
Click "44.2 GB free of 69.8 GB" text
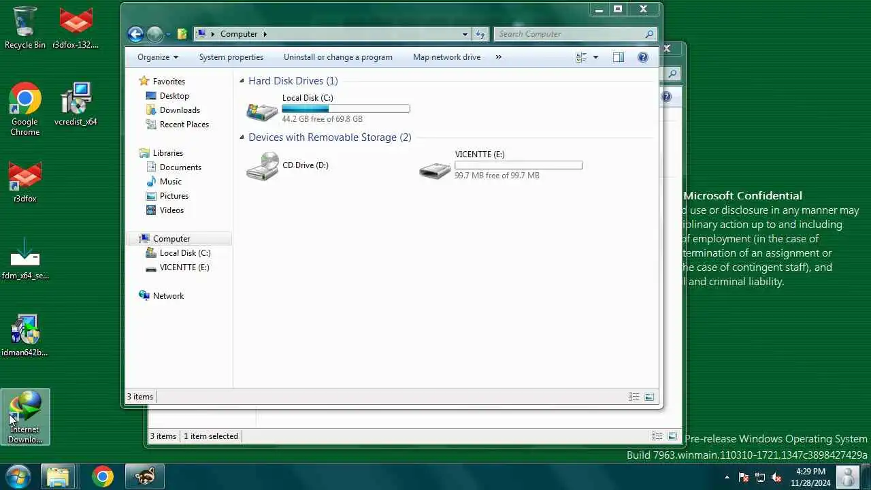(x=323, y=119)
